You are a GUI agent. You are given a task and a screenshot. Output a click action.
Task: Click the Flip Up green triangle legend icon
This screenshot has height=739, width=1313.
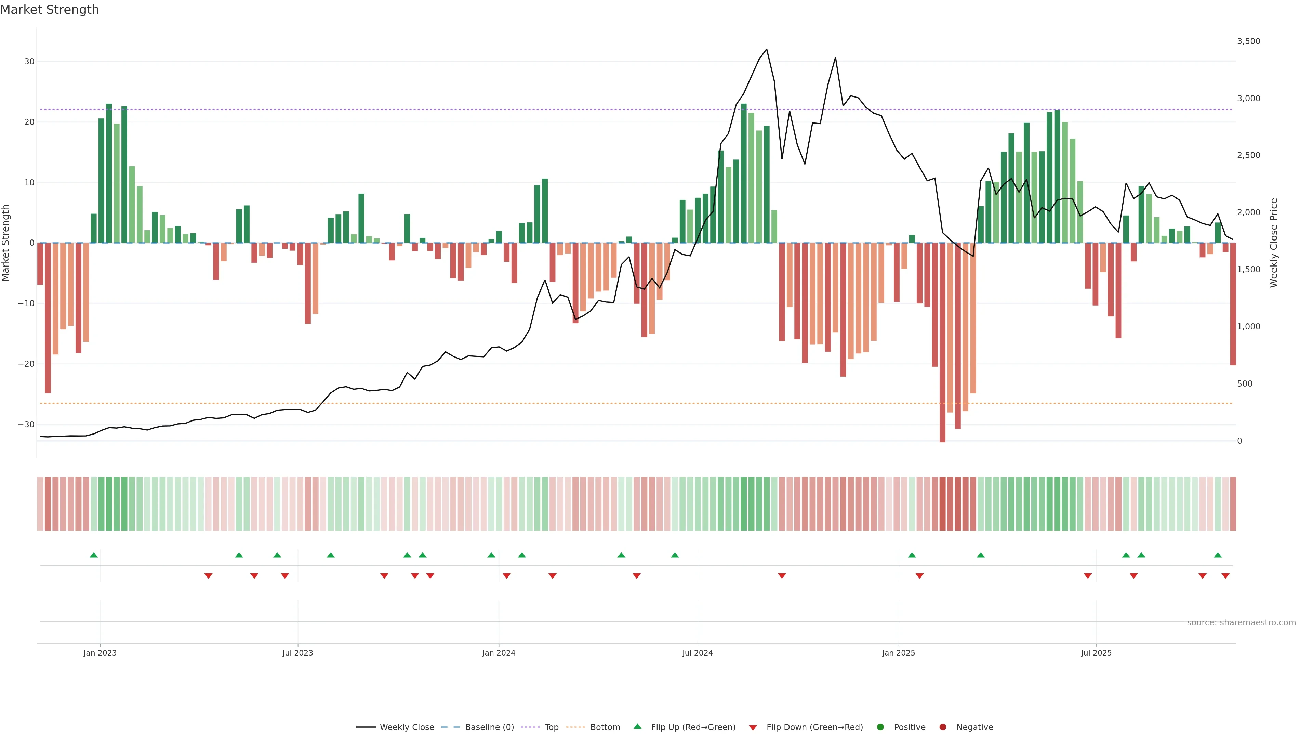point(637,727)
